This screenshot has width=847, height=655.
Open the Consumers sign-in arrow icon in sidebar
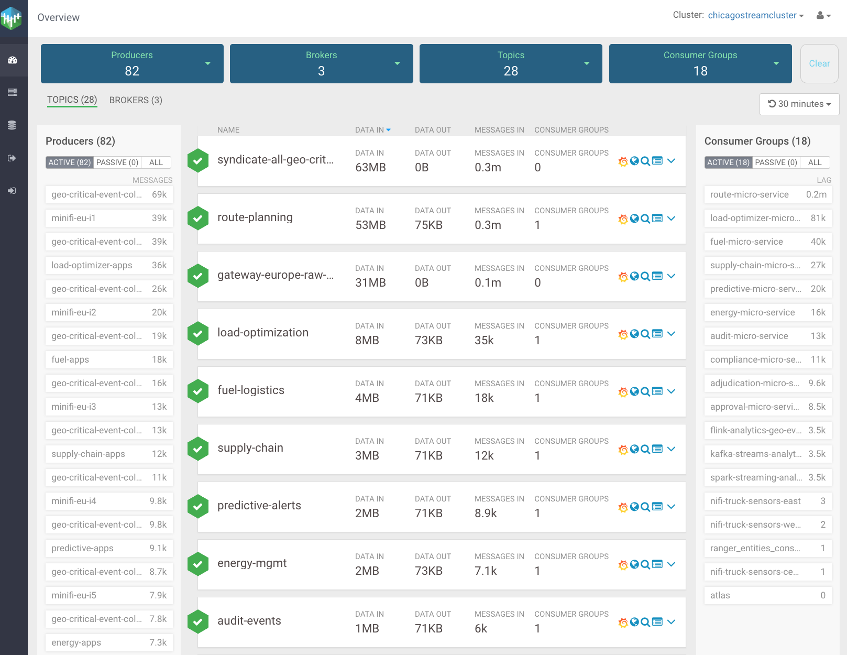[13, 191]
